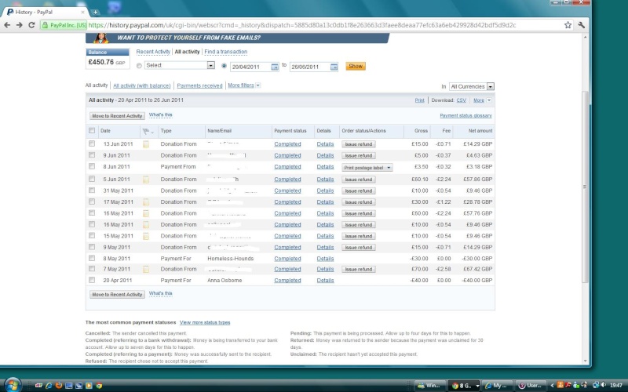Open the View more status types link
The width and height of the screenshot is (628, 392).
pos(205,322)
